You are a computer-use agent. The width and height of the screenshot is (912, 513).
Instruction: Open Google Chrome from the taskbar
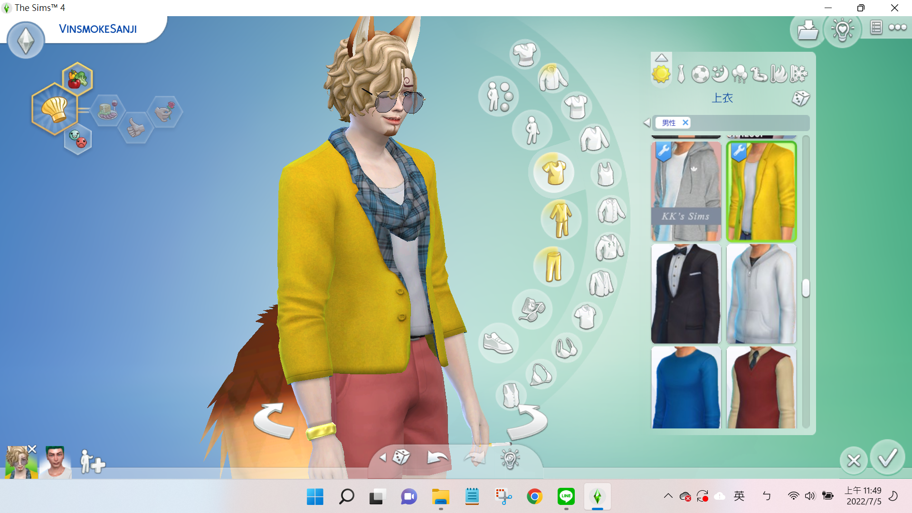point(534,496)
